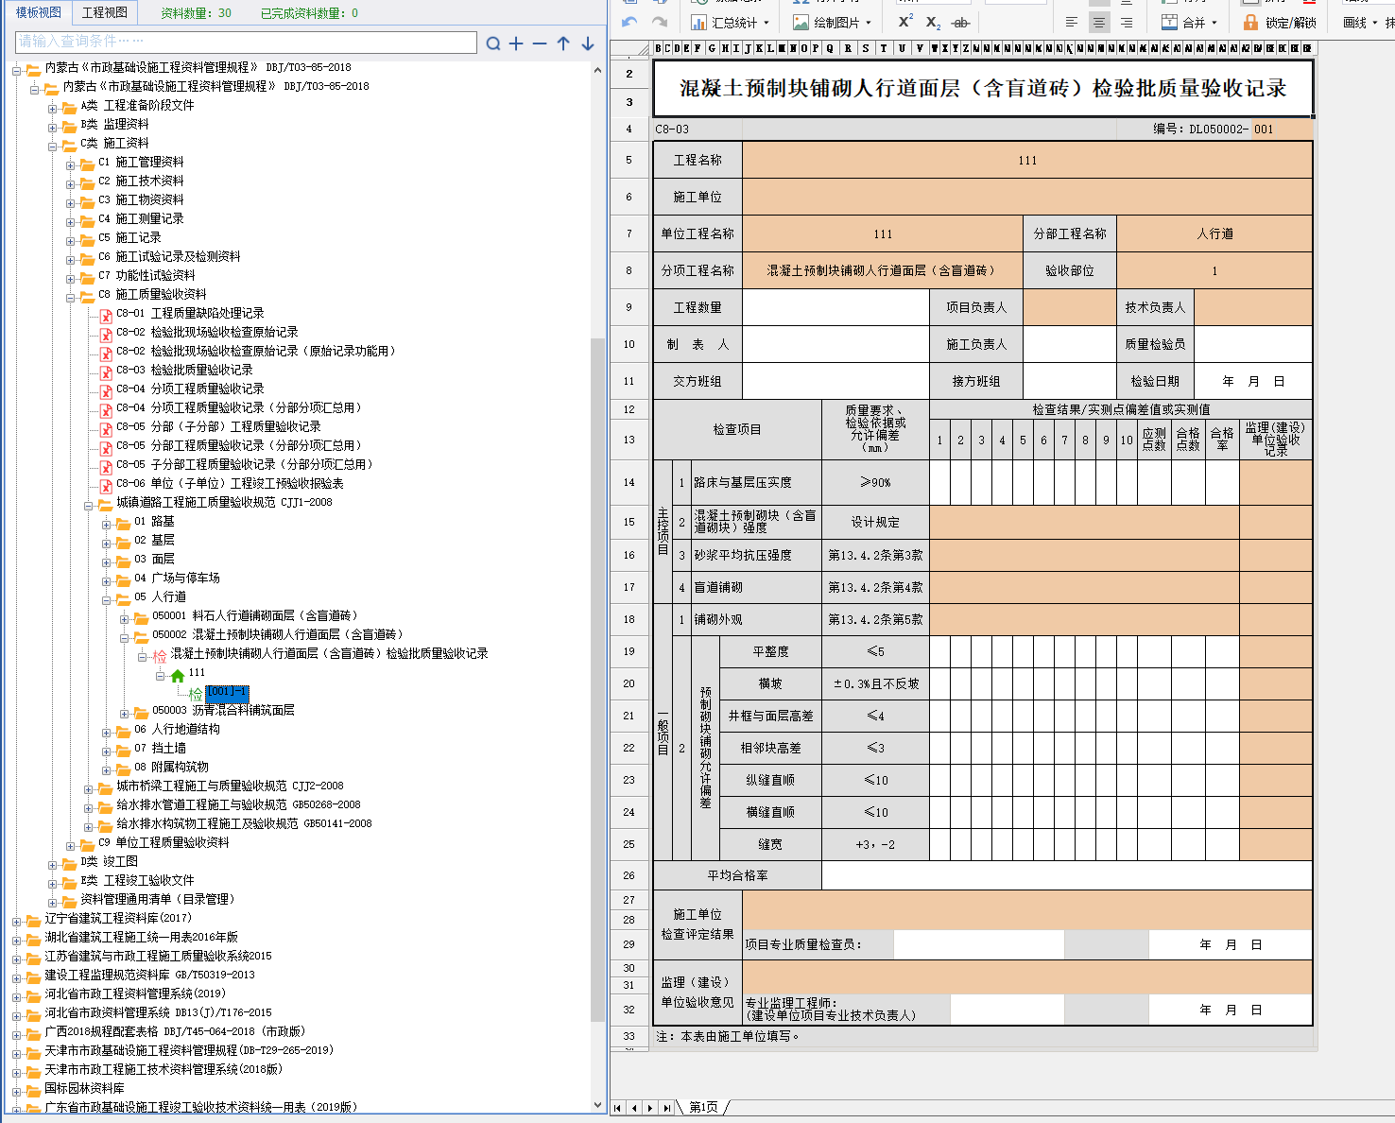
Task: Click the 施工单位 value cell
Action: point(1027,197)
